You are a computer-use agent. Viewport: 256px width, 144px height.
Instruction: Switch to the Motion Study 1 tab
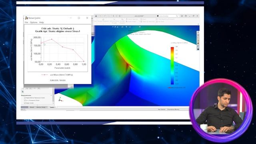pos(41,107)
